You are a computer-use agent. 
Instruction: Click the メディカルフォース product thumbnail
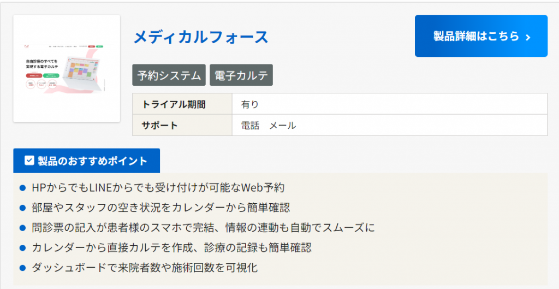pos(67,68)
